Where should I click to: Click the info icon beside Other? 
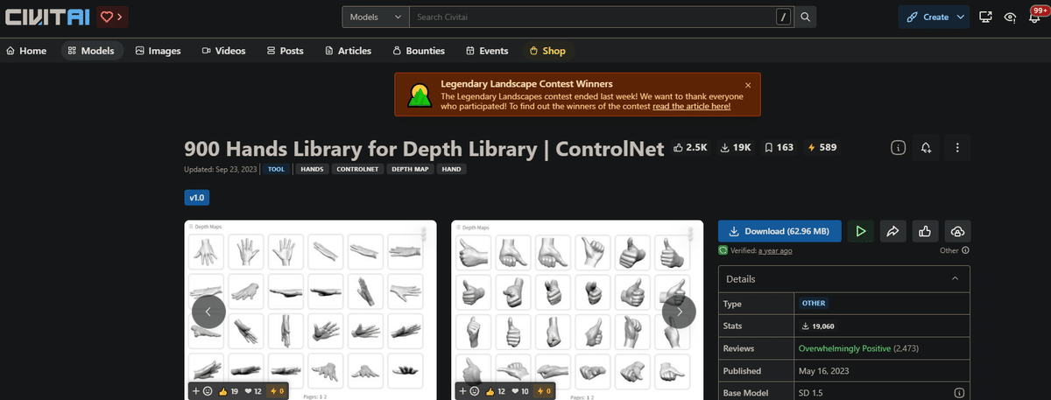coord(965,250)
